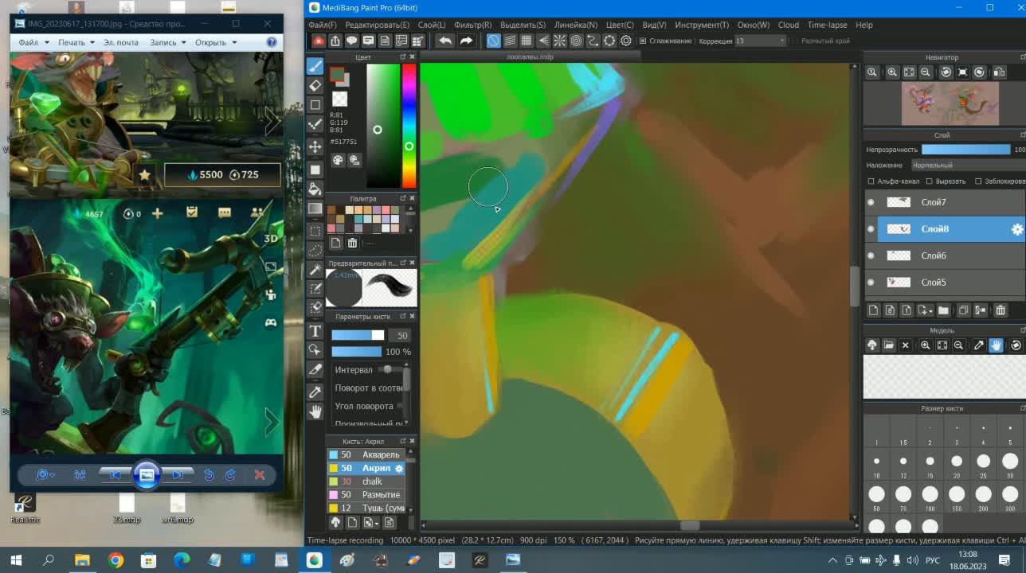Select the Text tool
Viewport: 1026px width, 573px height.
pyautogui.click(x=315, y=331)
